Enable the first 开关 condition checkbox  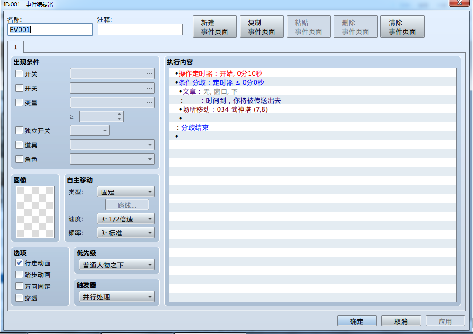[x=19, y=74]
